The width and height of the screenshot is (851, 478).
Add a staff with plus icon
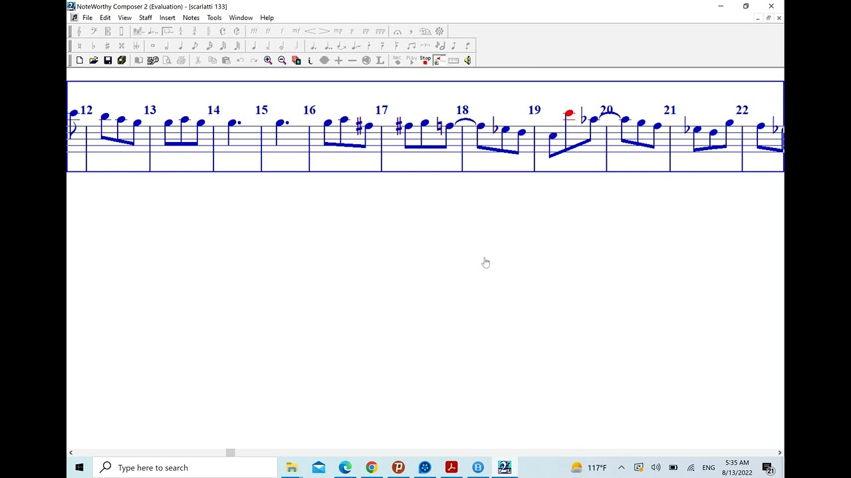[x=338, y=60]
